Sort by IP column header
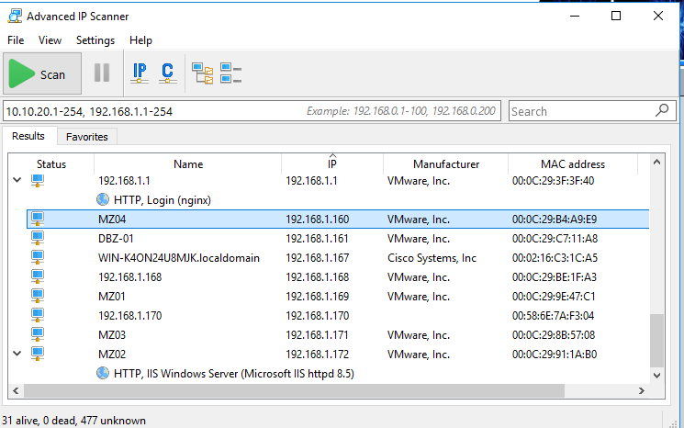Image resolution: width=684 pixels, height=428 pixels. (x=332, y=164)
